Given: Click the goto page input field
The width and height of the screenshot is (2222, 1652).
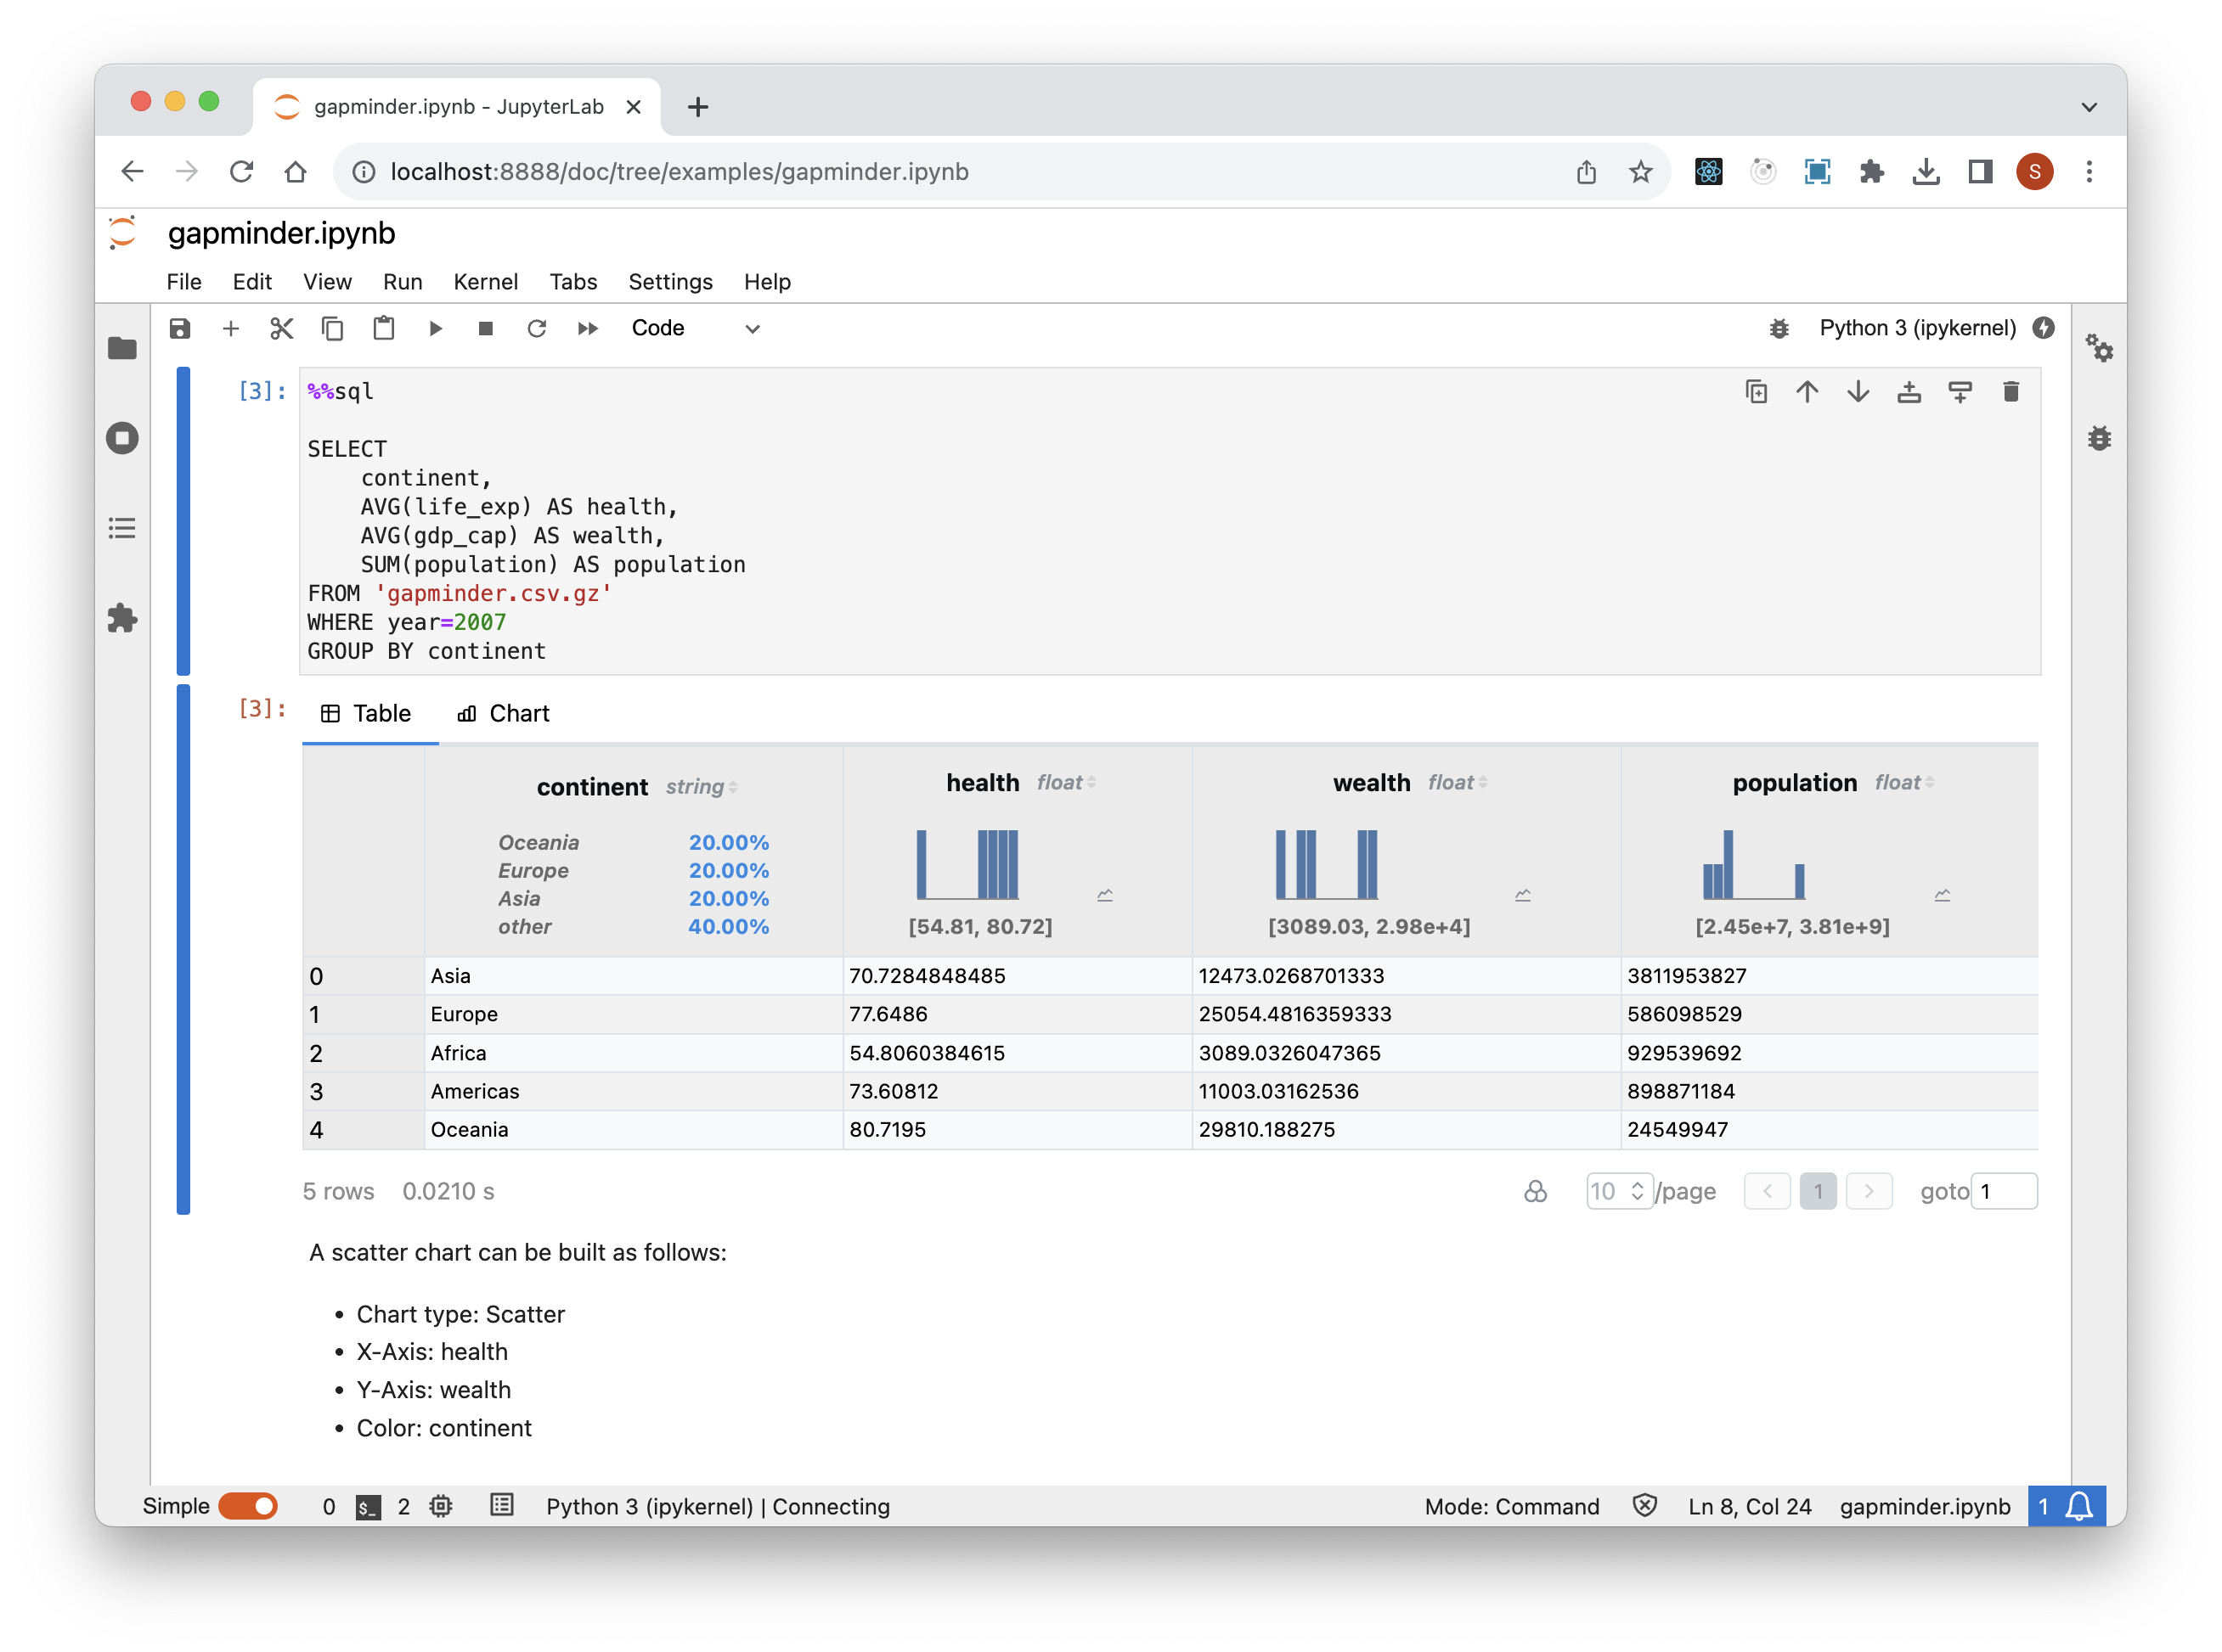Looking at the screenshot, I should coord(2004,1192).
